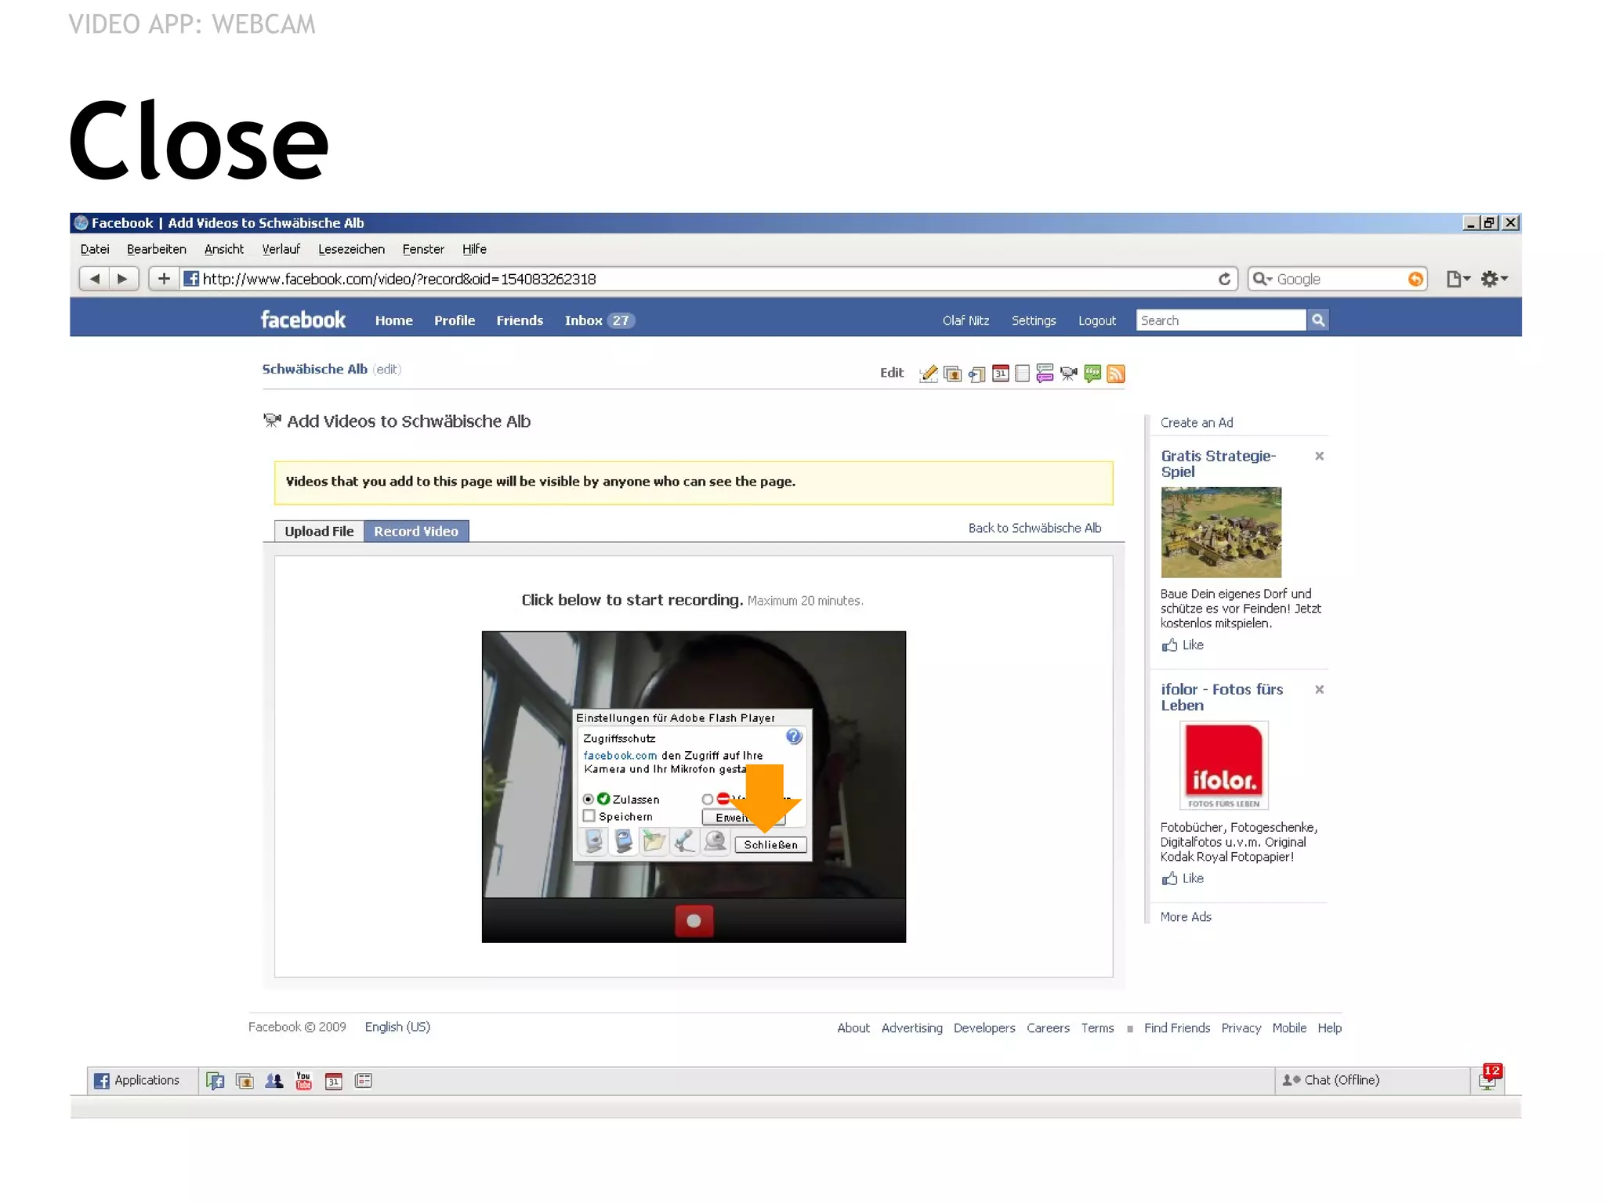This screenshot has height=1203, width=1605.
Task: Open Groups people icon in bottom bar
Action: click(x=274, y=1081)
